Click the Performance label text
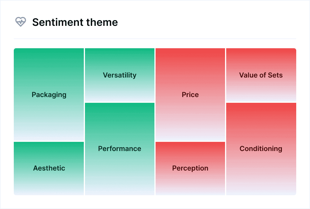Viewport: 310px width, 209px height. (x=120, y=149)
